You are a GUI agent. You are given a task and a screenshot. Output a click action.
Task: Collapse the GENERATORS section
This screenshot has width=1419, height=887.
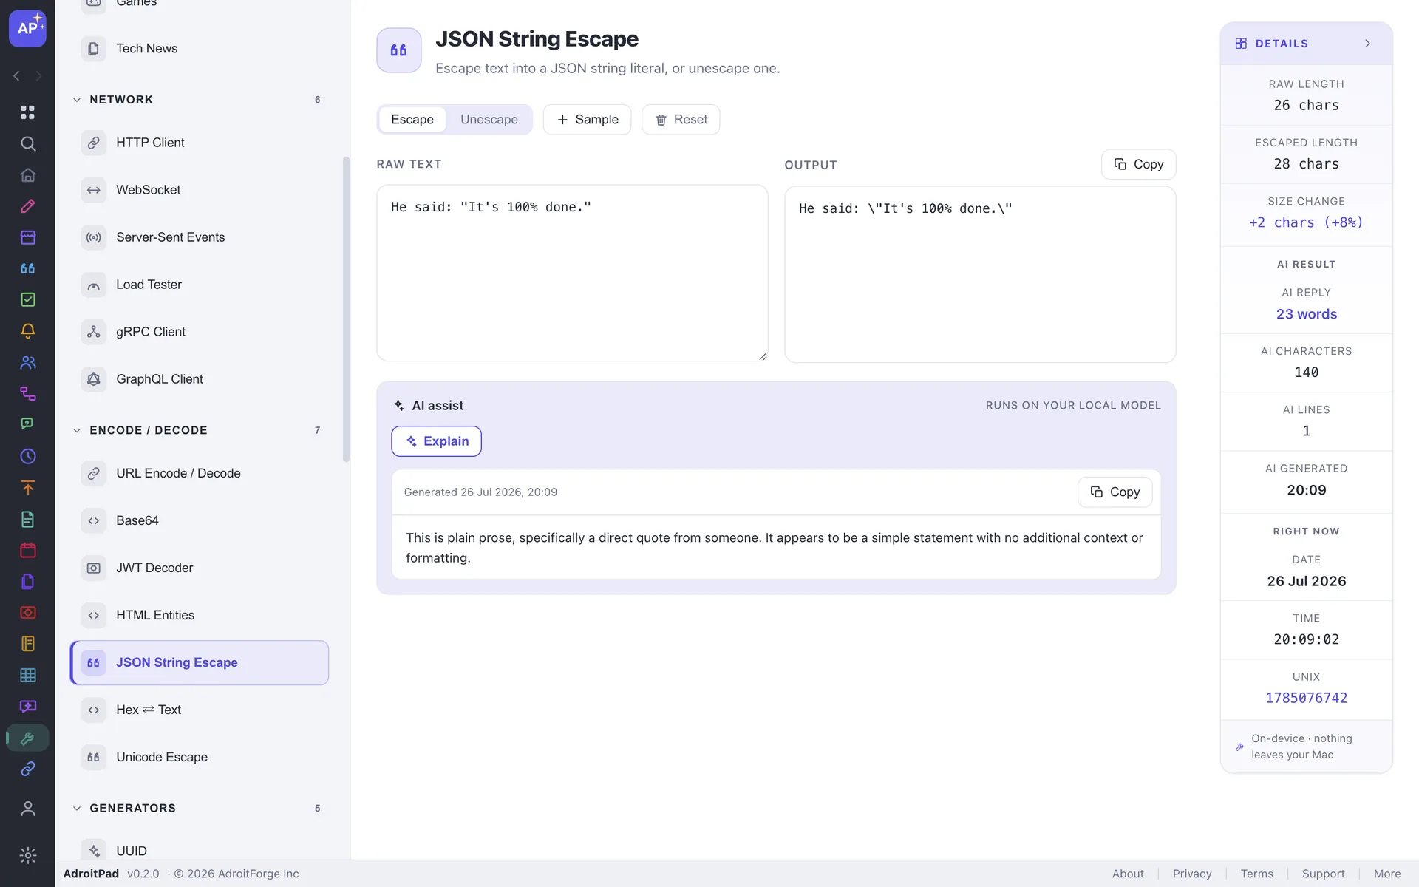(x=77, y=808)
